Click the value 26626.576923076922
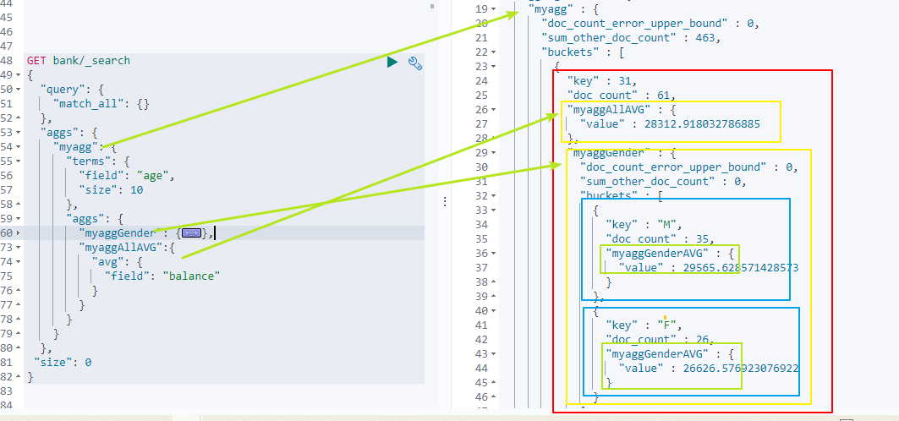The height and width of the screenshot is (421, 899). coord(740,368)
